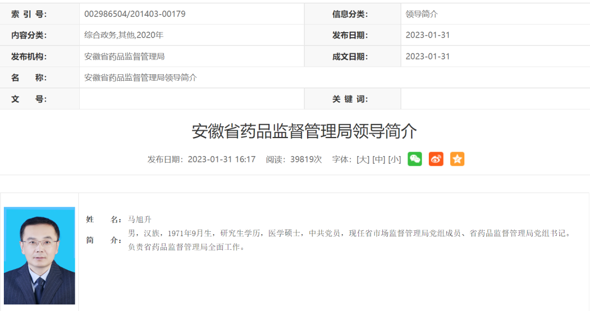590x311 pixels.
Task: Click the read count 39819次
Action: [x=306, y=159]
